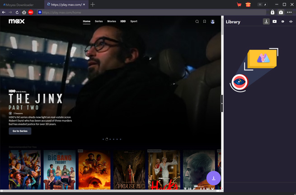The image size is (296, 195).
Task: Open the Max search icon
Action: coord(197,22)
